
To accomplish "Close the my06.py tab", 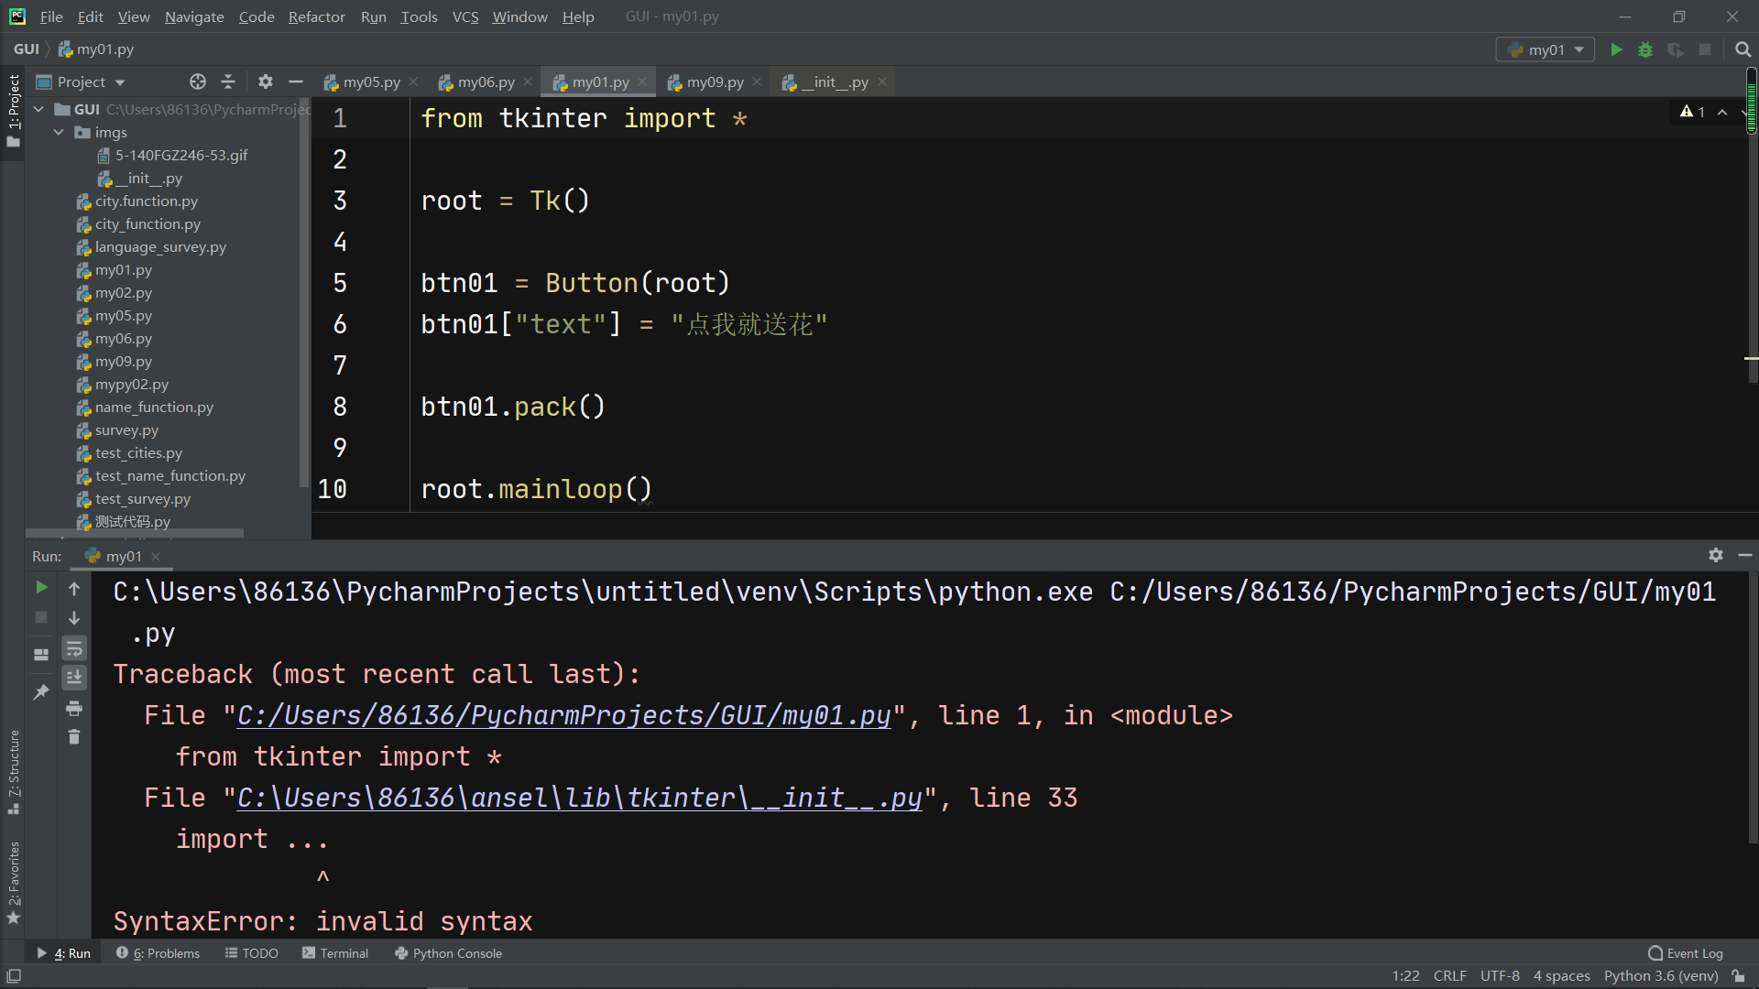I will (528, 82).
